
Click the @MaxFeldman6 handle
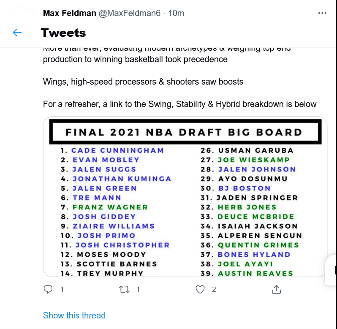coord(129,13)
